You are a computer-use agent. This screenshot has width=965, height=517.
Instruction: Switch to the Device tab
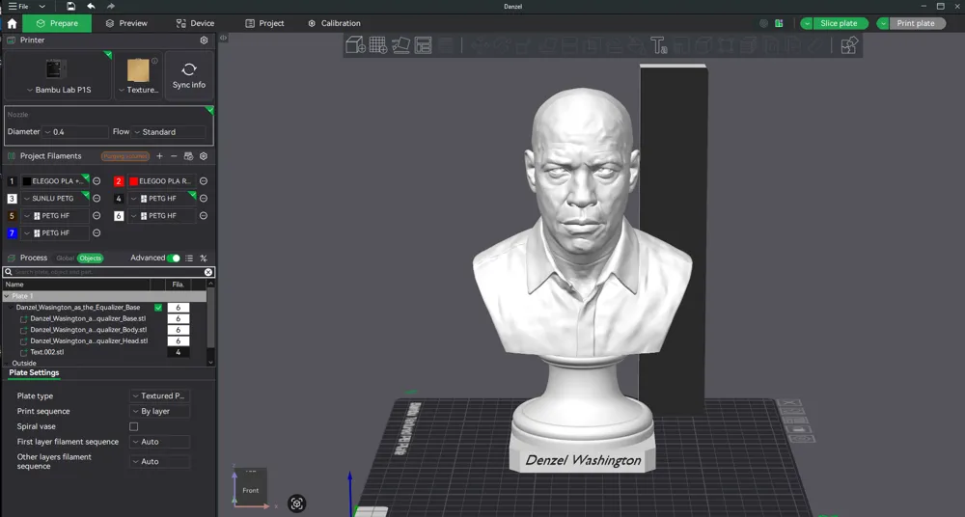(195, 23)
